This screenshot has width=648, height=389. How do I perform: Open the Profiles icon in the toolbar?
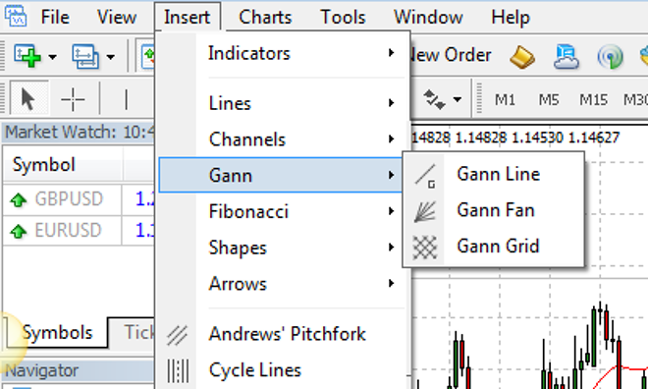point(86,56)
